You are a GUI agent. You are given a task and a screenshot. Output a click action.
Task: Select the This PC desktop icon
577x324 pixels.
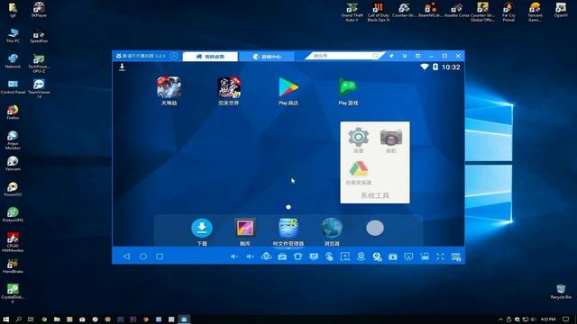(13, 35)
